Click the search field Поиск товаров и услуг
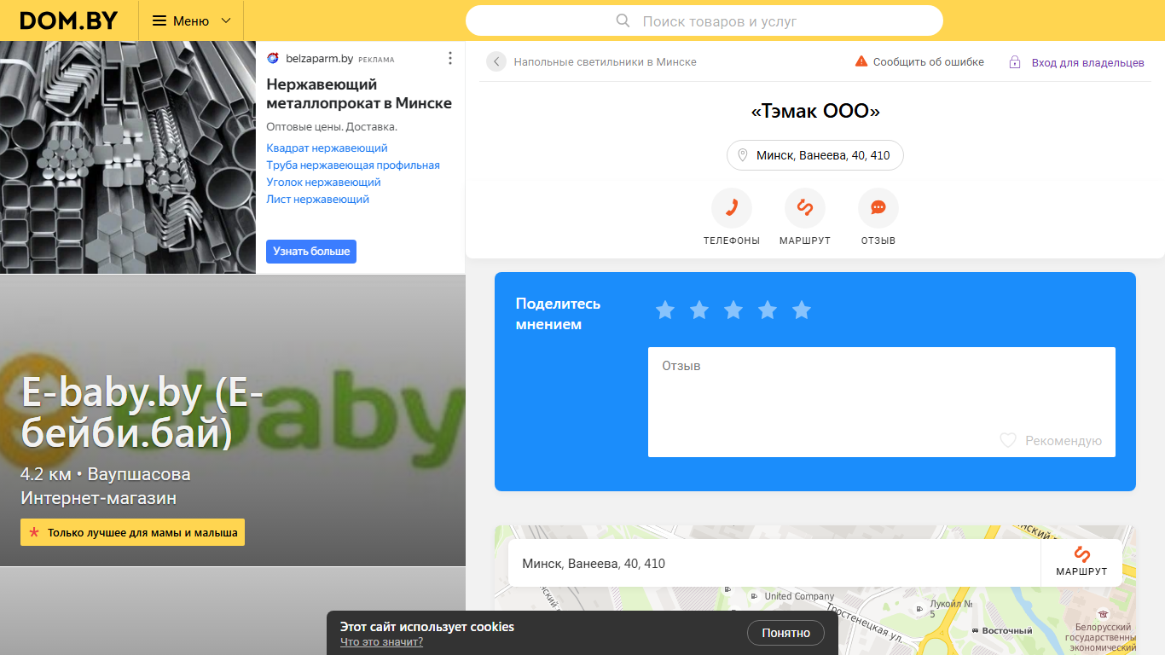The width and height of the screenshot is (1165, 655). pyautogui.click(x=704, y=20)
